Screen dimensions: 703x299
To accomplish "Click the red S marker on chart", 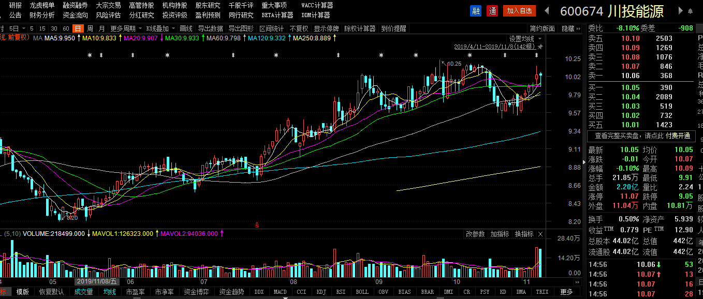I will tap(256, 225).
